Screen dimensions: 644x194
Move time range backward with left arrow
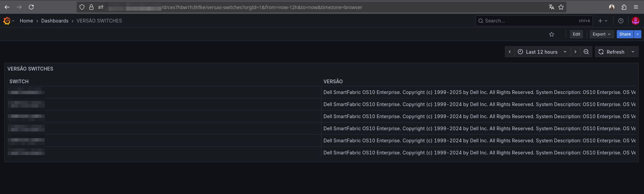click(x=510, y=52)
